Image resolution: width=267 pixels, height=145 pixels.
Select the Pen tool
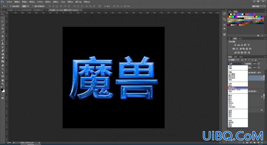coord(3,65)
